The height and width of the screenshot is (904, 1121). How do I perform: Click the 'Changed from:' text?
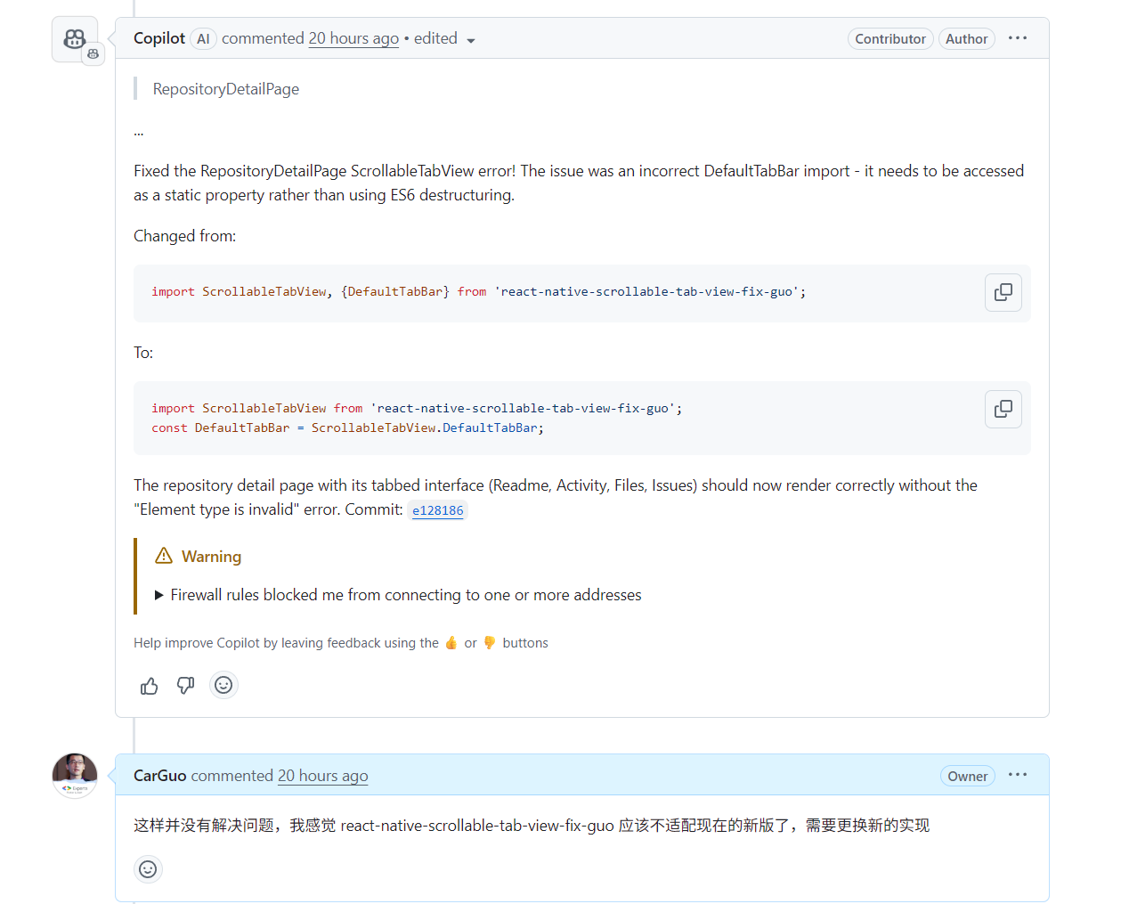click(x=185, y=236)
